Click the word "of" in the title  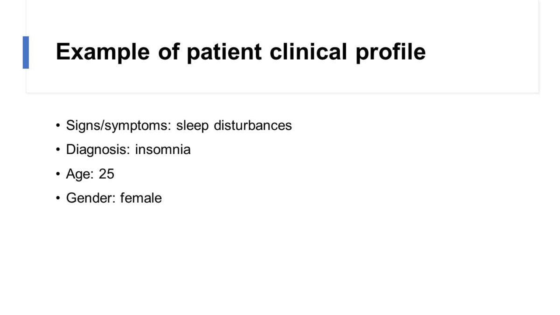click(168, 51)
